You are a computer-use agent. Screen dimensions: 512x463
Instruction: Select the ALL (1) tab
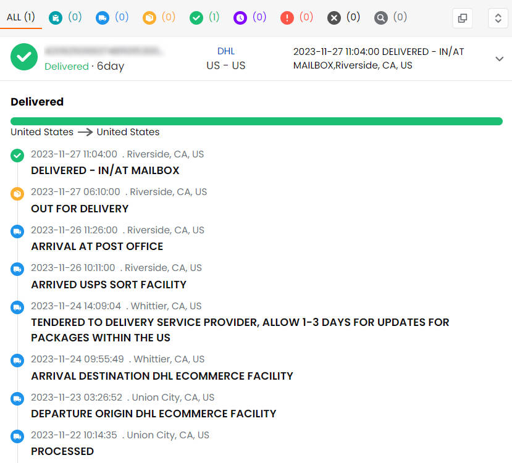21,17
